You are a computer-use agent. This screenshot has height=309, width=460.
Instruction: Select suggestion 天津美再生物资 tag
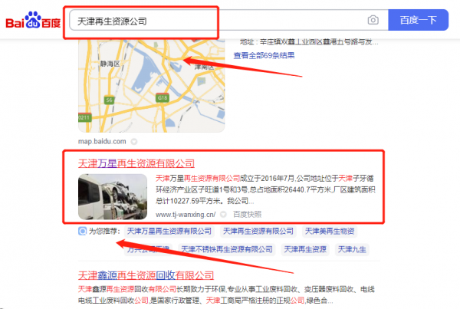click(330, 232)
